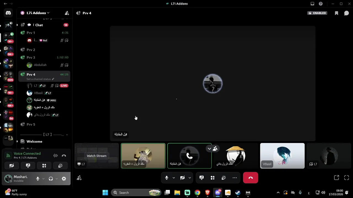
Task: Enter full screen call view
Action: click(x=347, y=178)
